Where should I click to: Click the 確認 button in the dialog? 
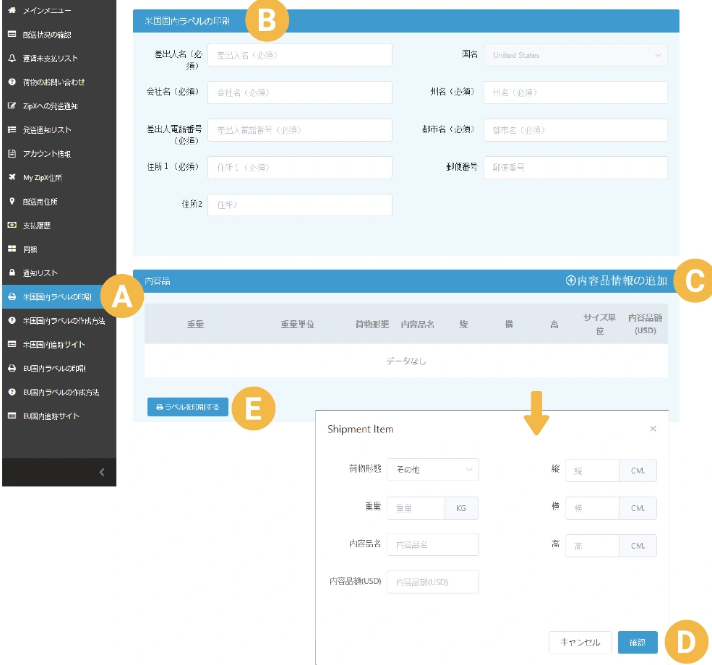click(x=638, y=643)
